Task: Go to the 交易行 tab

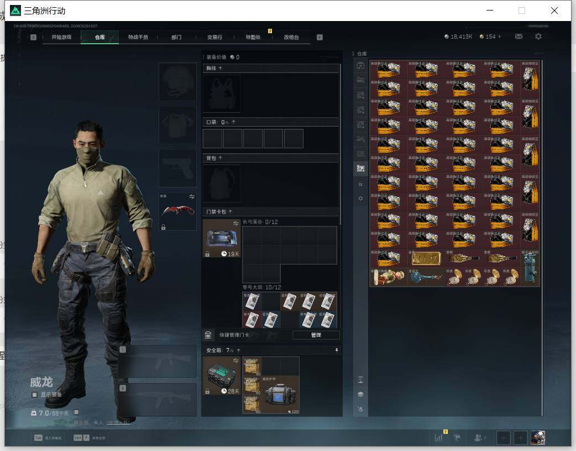Action: [x=214, y=37]
